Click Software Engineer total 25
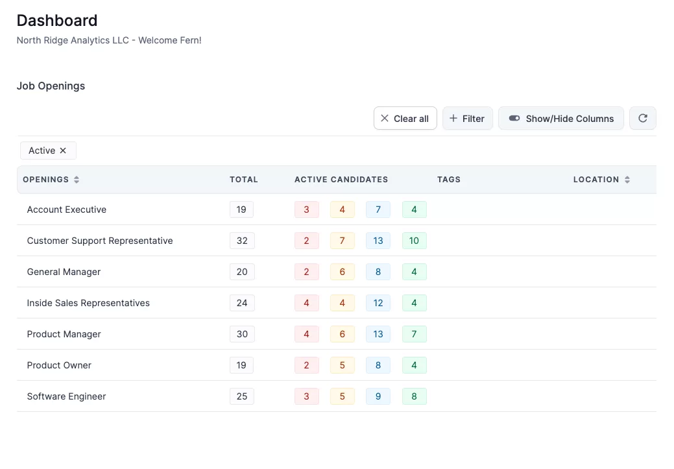Image resolution: width=674 pixels, height=469 pixels. pos(242,396)
